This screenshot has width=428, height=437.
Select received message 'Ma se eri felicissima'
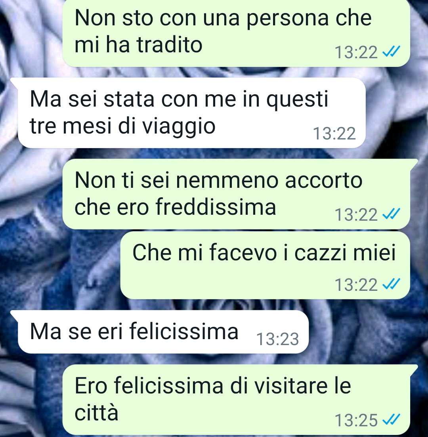coord(163,332)
